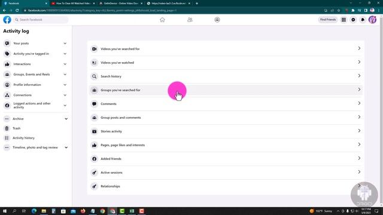Open File Explorer from taskbar
The height and width of the screenshot is (215, 383).
click(x=44, y=211)
